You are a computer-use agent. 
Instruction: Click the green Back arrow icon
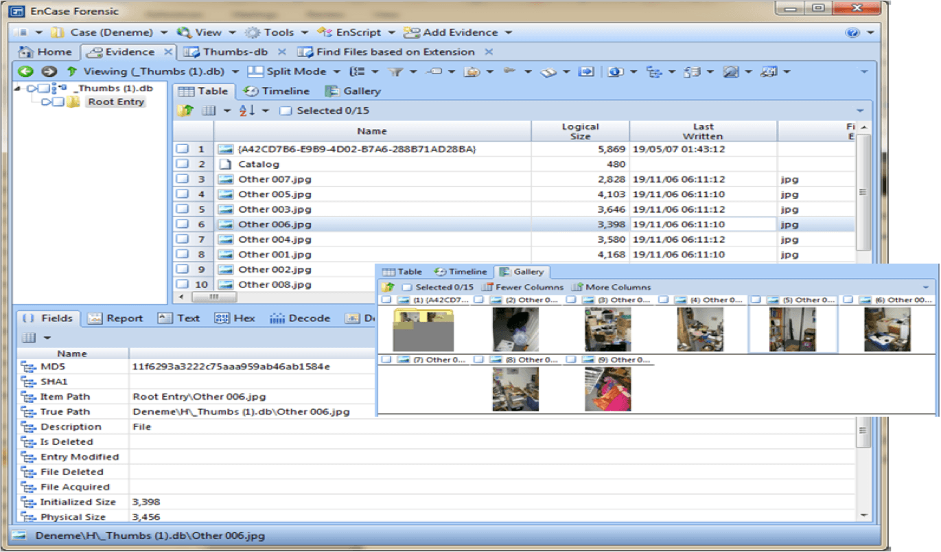(25, 71)
